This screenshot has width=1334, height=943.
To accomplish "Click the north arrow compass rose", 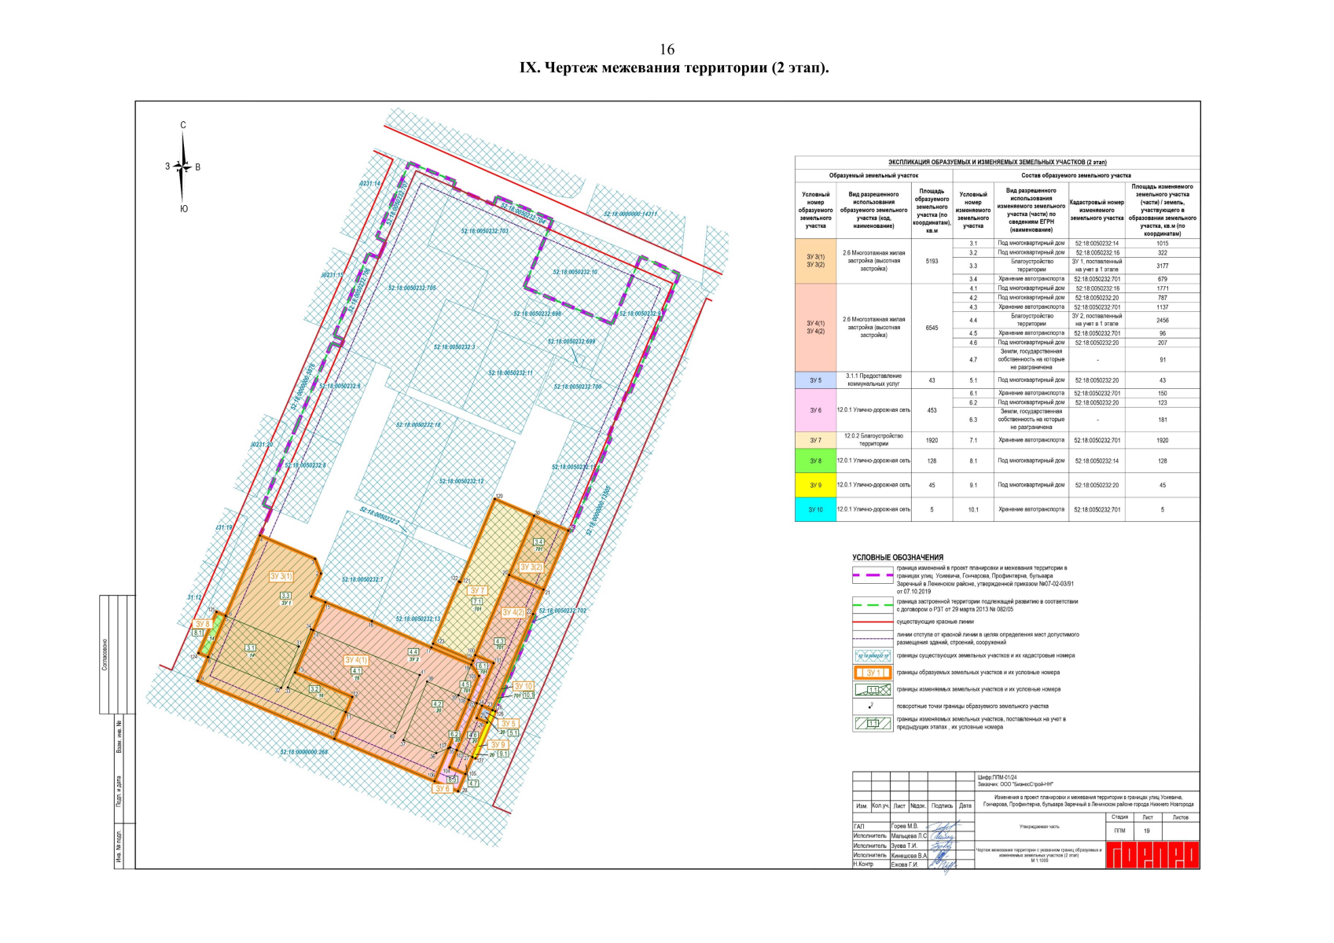I will pyautogui.click(x=182, y=167).
